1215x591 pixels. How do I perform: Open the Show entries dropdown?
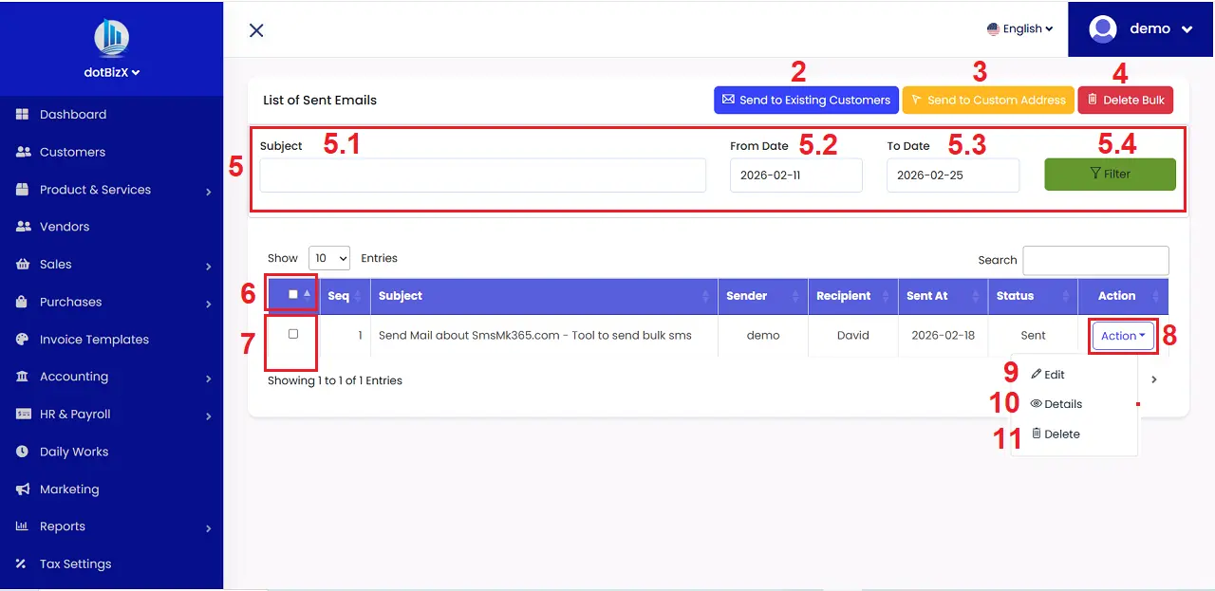point(329,257)
